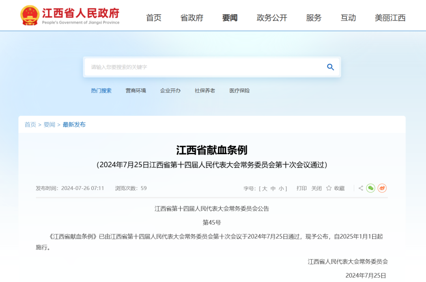This screenshot has height=282, width=426.
Task: Click 营商环境 hot search link
Action: [136, 90]
